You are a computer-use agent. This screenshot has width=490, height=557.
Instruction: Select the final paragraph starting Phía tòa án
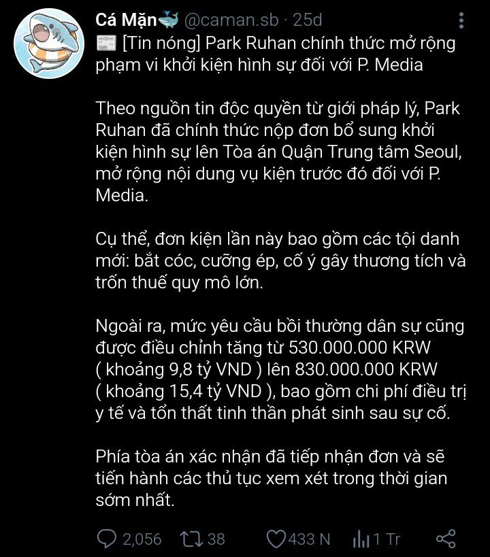[x=272, y=478]
